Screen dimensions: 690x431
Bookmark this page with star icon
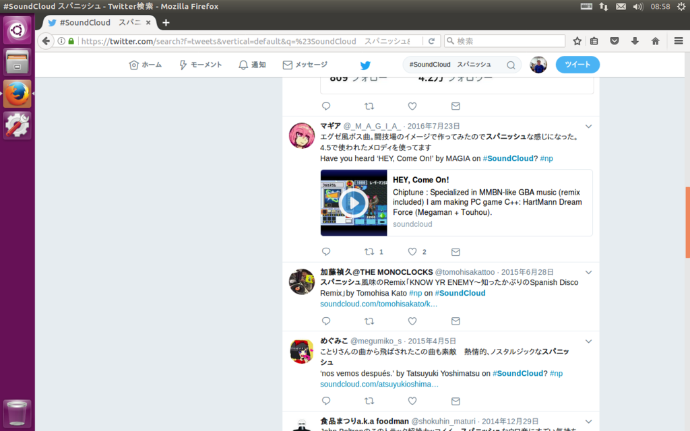pyautogui.click(x=577, y=41)
